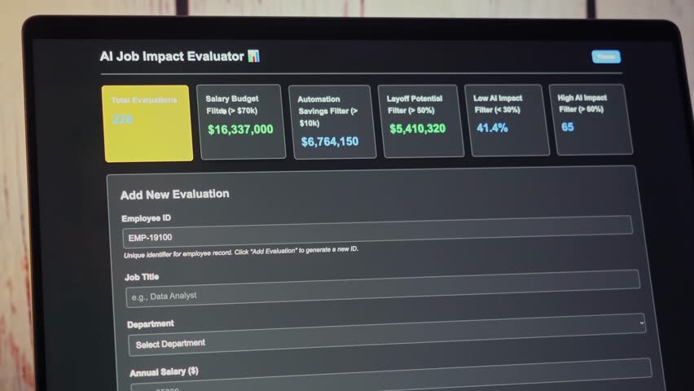The image size is (694, 391).
Task: Select the yellow Total Evaluations card
Action: pyautogui.click(x=147, y=124)
